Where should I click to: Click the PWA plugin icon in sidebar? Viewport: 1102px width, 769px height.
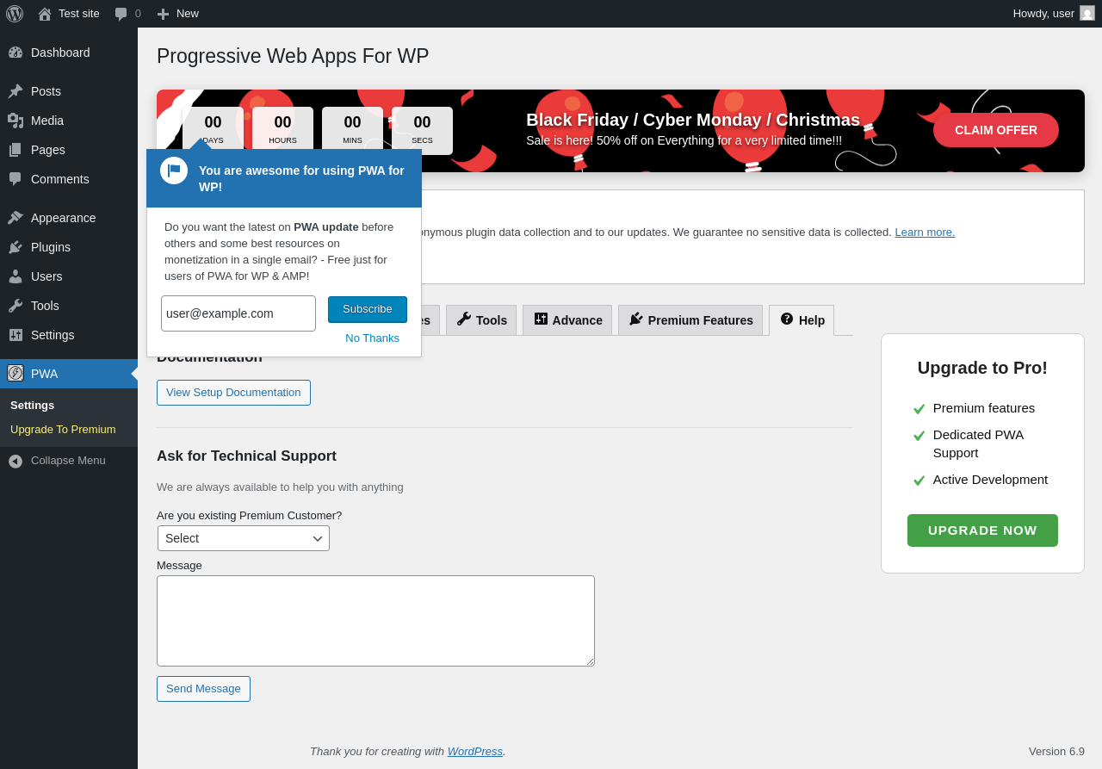pyautogui.click(x=15, y=373)
